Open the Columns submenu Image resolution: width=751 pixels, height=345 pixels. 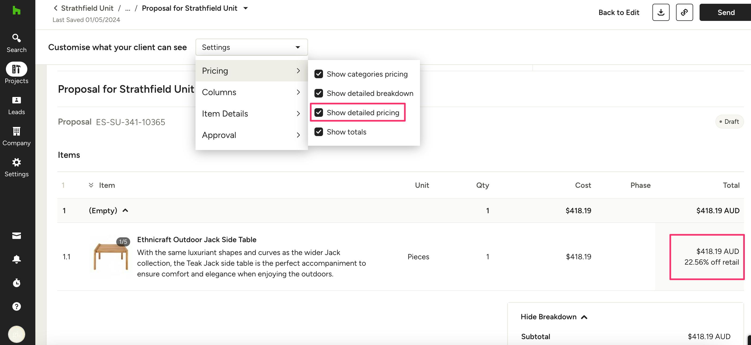click(x=251, y=92)
